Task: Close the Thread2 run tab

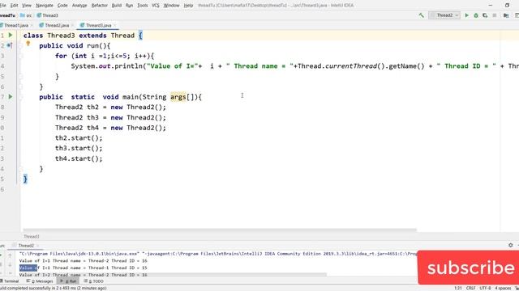Action: tap(38, 246)
